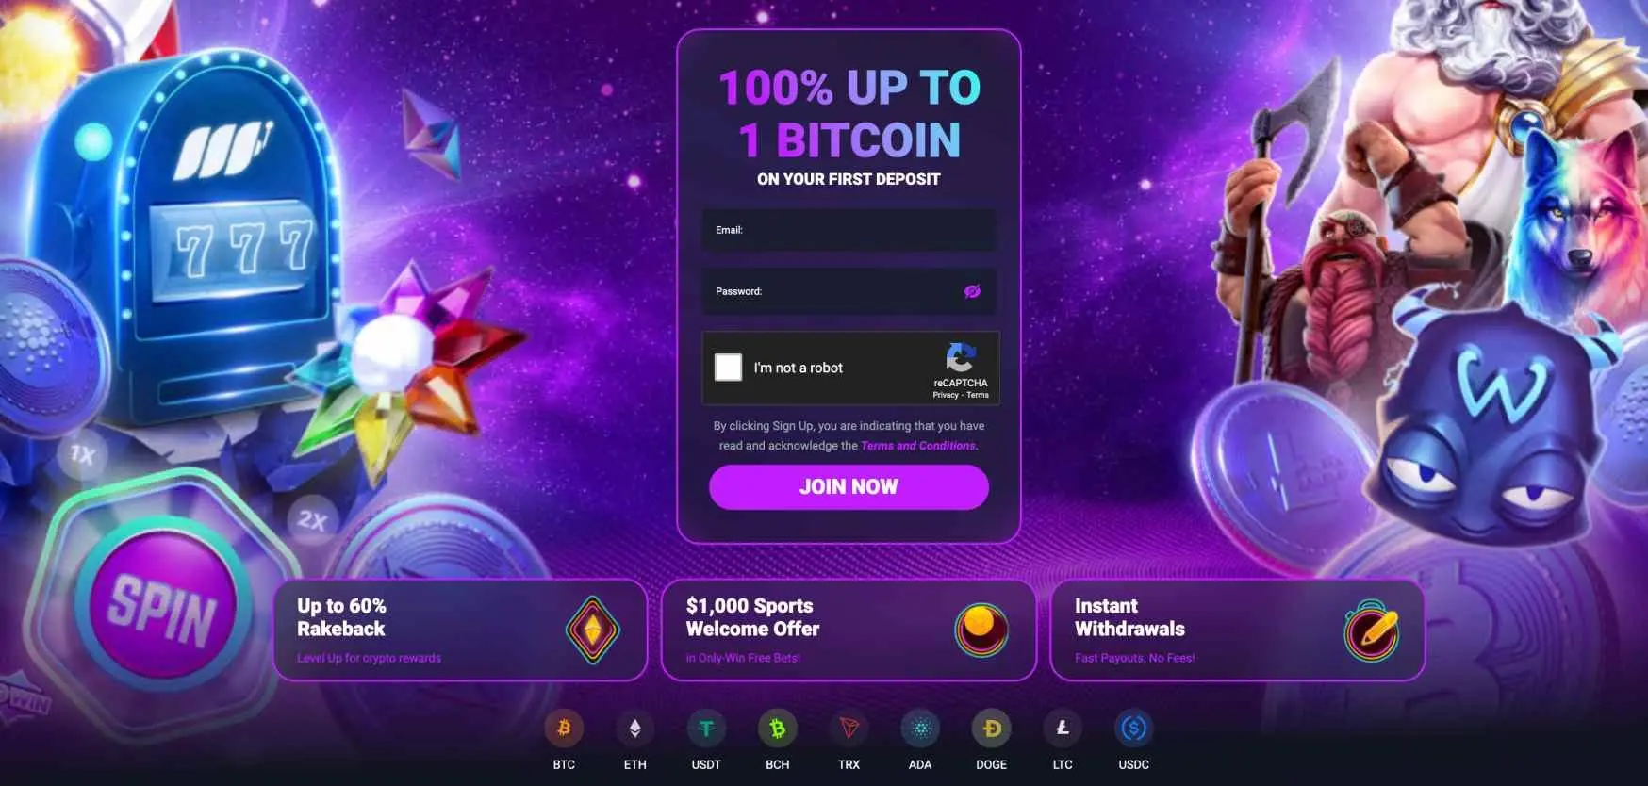Open reCAPTCHA Terms link
The height and width of the screenshot is (786, 1648).
coord(978,395)
